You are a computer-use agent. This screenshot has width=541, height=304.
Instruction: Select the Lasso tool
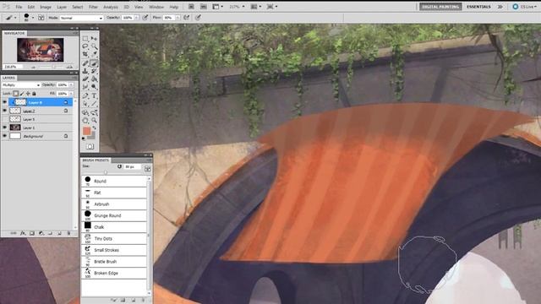click(x=85, y=46)
